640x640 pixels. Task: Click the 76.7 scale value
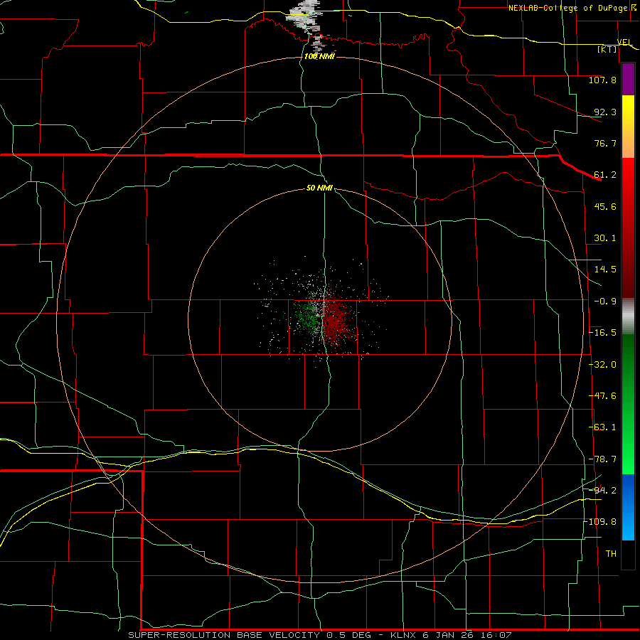click(x=605, y=143)
